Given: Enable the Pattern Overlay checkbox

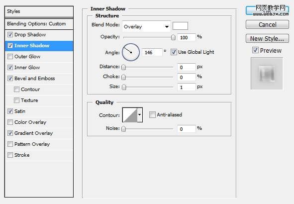Looking at the screenshot, I should (x=10, y=144).
